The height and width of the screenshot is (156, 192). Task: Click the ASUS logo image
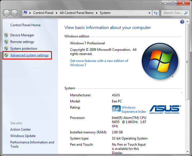click(x=165, y=109)
